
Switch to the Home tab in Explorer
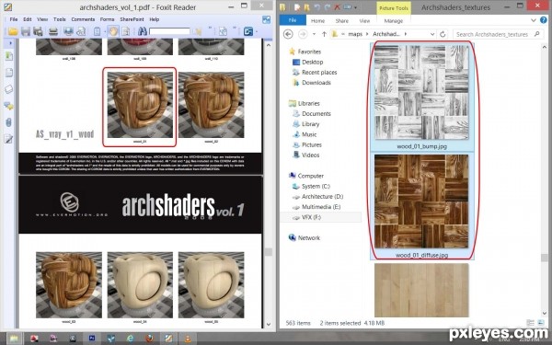[317, 21]
